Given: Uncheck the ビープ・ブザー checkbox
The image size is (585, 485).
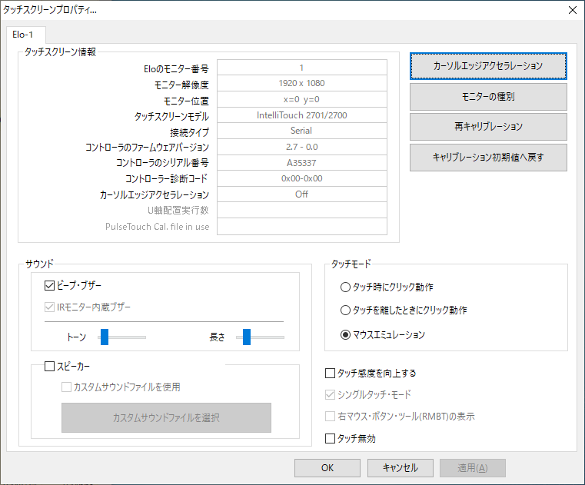Looking at the screenshot, I should pos(51,286).
